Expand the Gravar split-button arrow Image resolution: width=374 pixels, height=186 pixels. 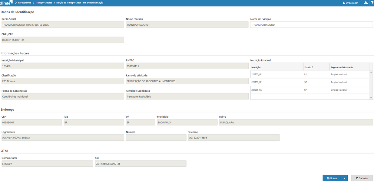coord(344,178)
